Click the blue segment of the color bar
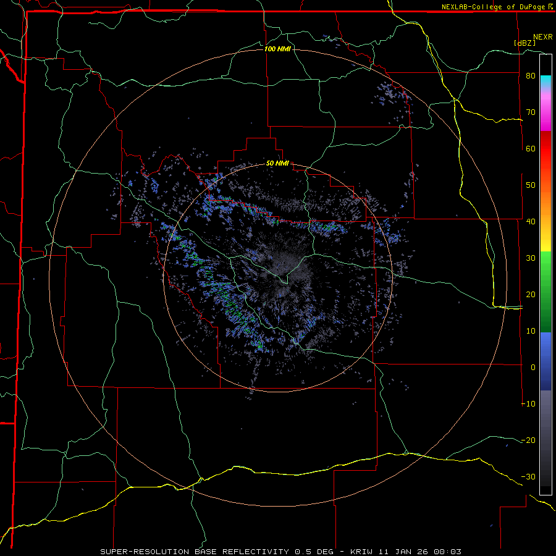This screenshot has width=556, height=556. 545,361
